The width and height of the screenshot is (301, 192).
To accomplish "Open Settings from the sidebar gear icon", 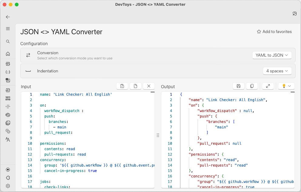I will (8, 186).
